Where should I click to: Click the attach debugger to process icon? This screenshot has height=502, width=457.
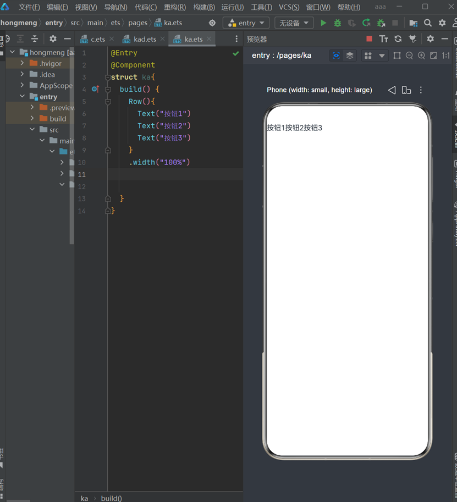(x=381, y=23)
